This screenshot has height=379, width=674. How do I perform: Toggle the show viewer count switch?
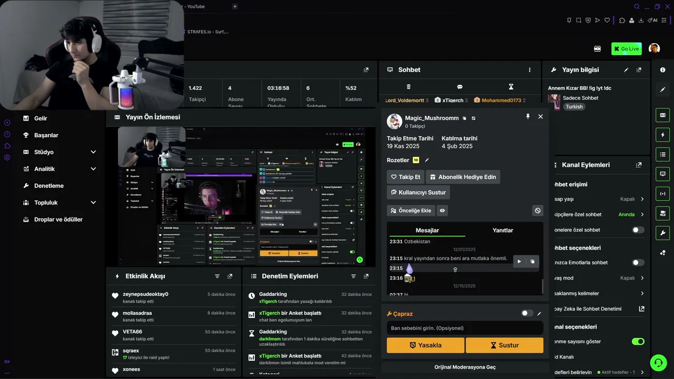pos(638,342)
